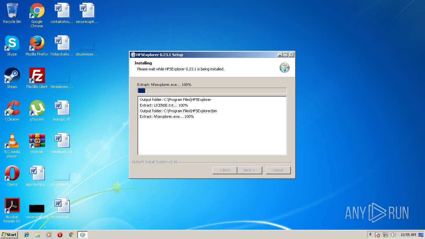The height and width of the screenshot is (239, 425).
Task: Open the mikelower.rtf document icon
Action: [x=62, y=143]
